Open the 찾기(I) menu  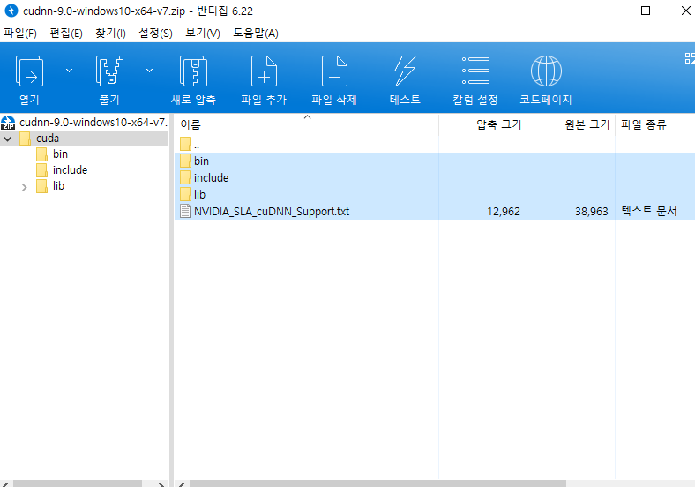[110, 34]
